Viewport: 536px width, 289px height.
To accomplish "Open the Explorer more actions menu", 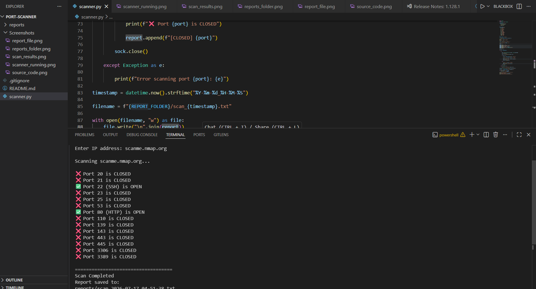I will [x=59, y=6].
